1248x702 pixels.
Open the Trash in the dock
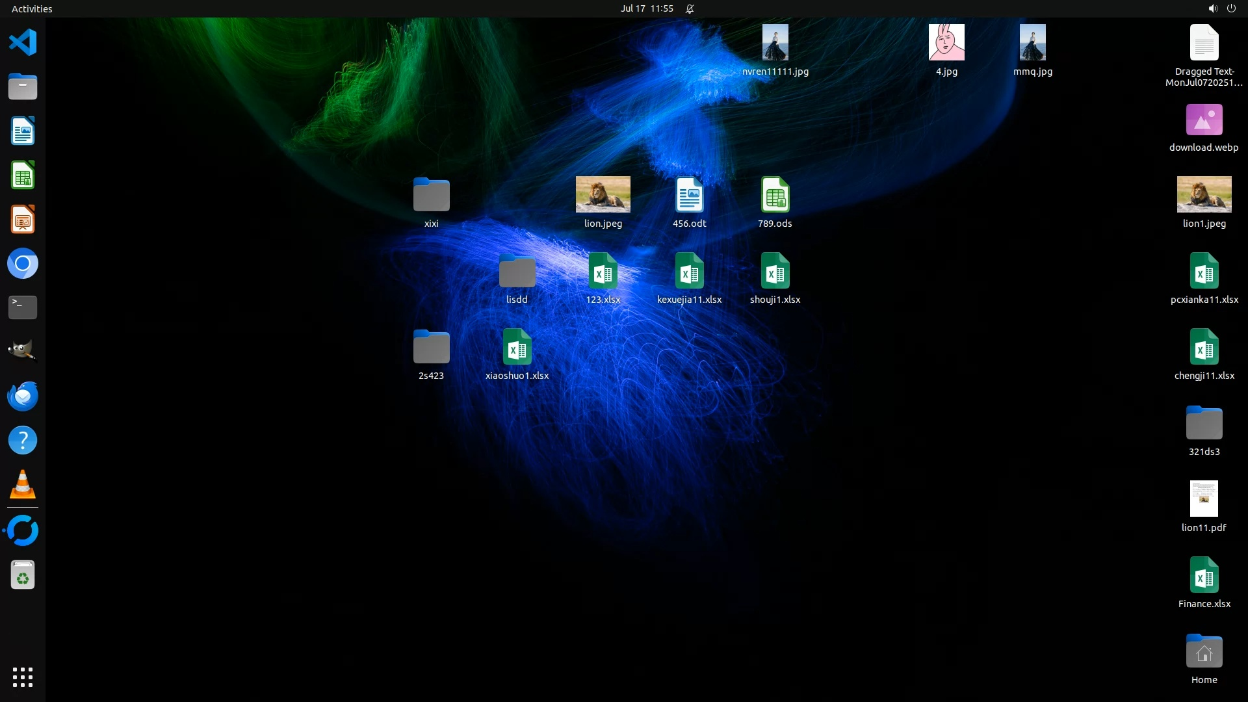23,575
